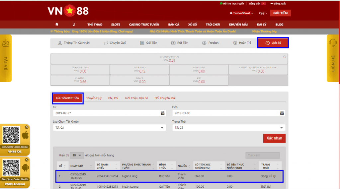Close the VN88 iOS QR code banner
Image resolution: width=340 pixels, height=189 pixels.
click(27, 127)
